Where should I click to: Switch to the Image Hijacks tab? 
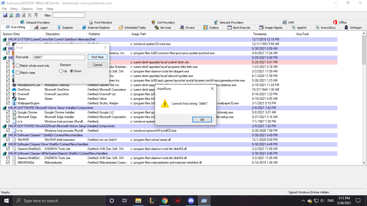point(271,28)
